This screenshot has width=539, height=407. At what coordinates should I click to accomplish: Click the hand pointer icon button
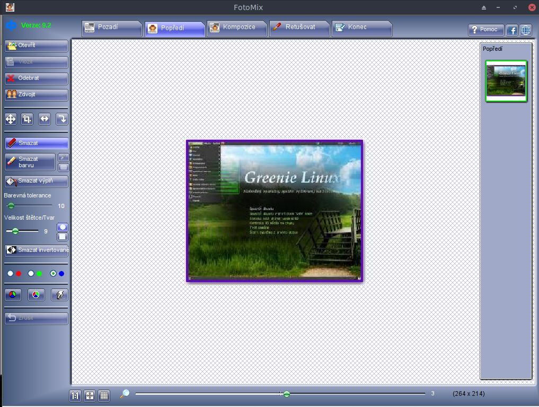[59, 295]
